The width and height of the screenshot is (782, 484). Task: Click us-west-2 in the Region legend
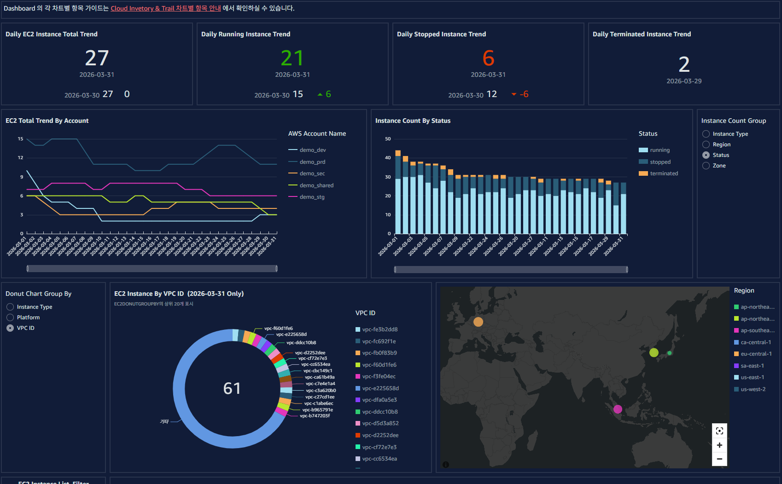point(750,389)
